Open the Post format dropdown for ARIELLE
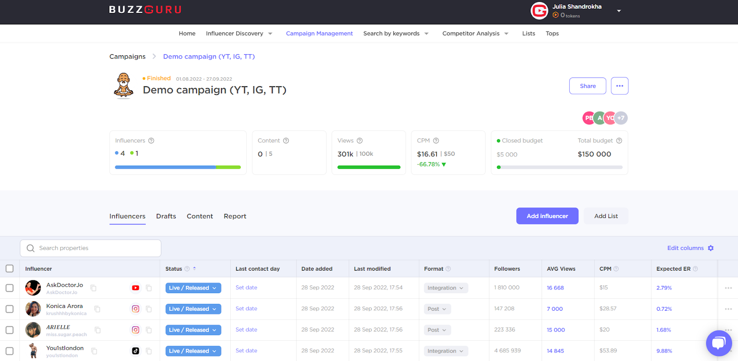The height and width of the screenshot is (361, 738). [x=437, y=330]
